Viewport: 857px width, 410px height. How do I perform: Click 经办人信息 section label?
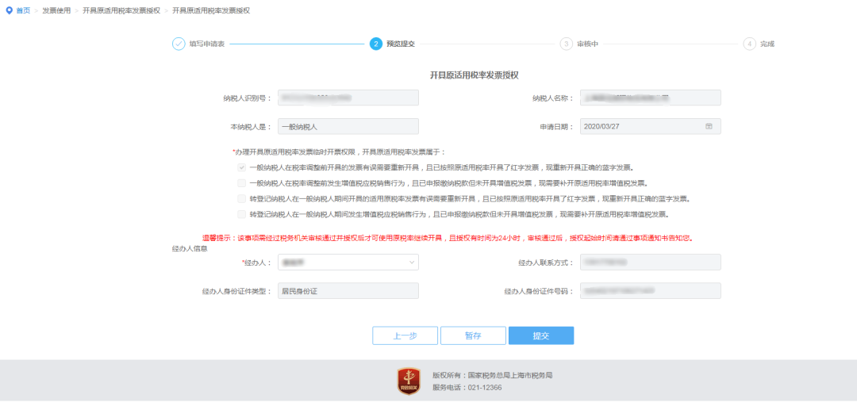pyautogui.click(x=190, y=248)
